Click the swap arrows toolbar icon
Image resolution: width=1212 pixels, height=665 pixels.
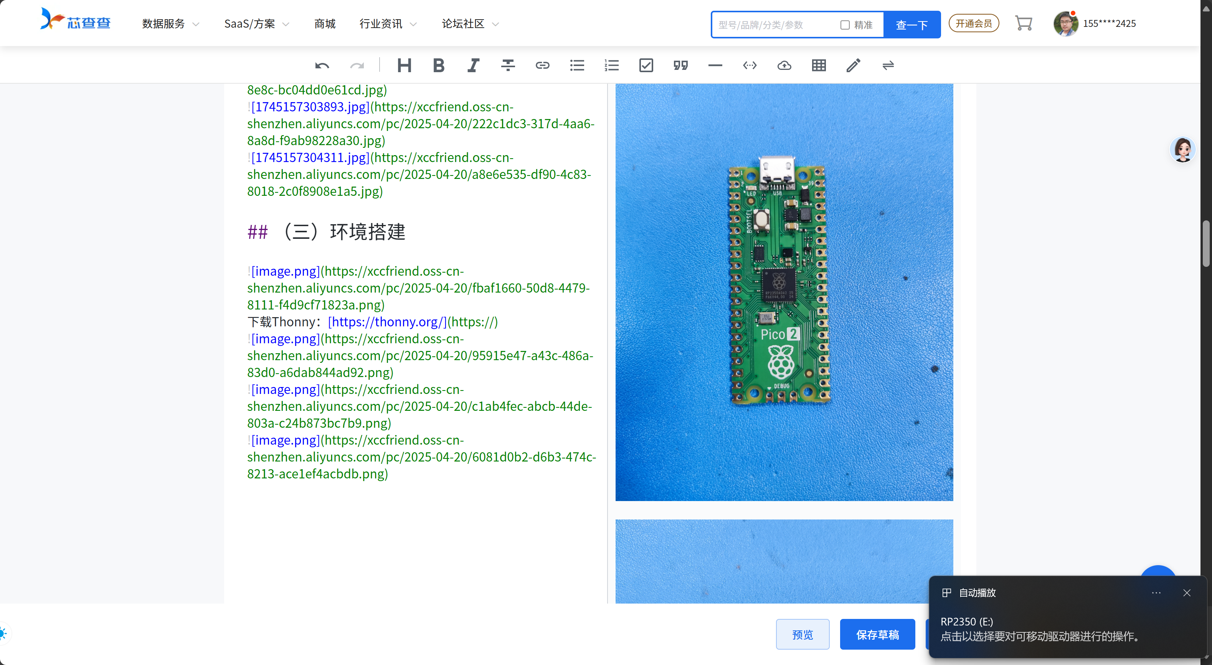(888, 65)
